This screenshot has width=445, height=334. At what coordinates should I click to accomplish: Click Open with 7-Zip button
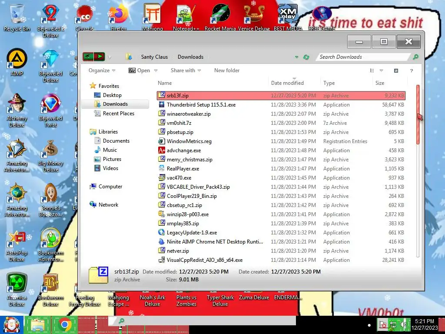pyautogui.click(x=139, y=70)
